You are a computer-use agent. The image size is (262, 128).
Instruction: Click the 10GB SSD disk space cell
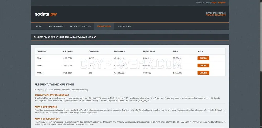coord(67,58)
